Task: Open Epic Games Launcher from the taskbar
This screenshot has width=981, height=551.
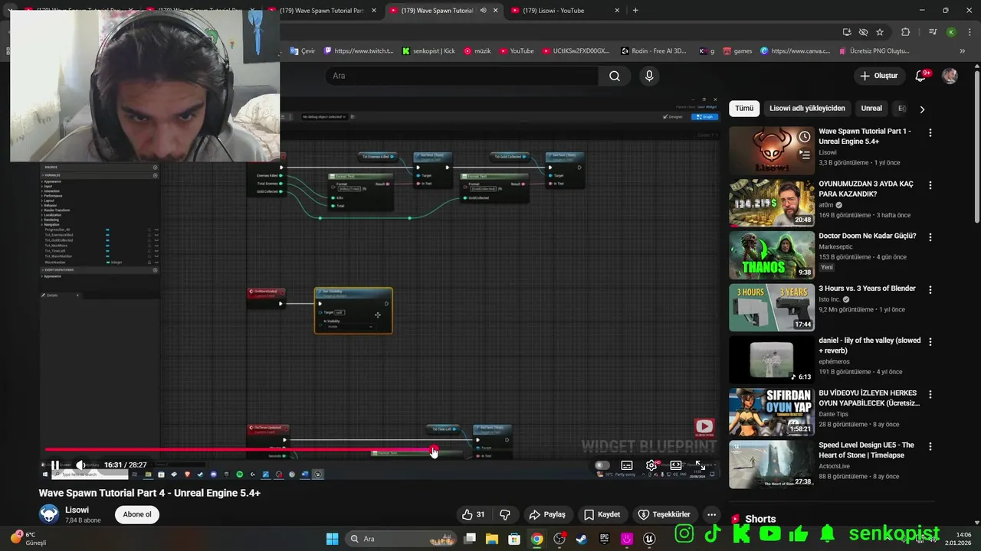Action: point(604,539)
